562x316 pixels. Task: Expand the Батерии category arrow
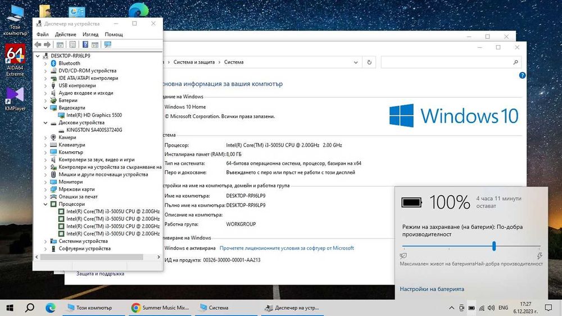coord(46,101)
